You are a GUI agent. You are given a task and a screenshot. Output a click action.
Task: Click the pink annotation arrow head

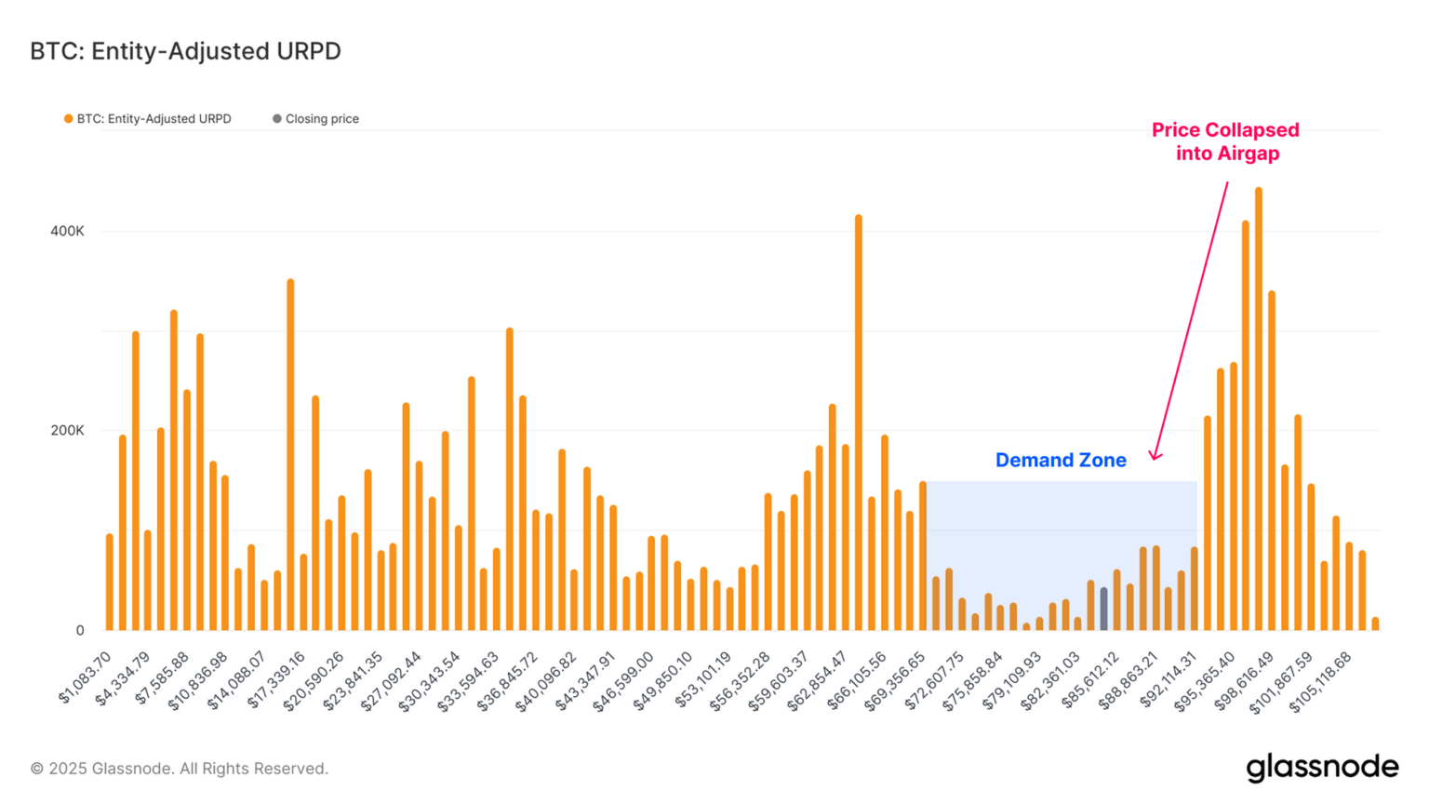(1154, 455)
